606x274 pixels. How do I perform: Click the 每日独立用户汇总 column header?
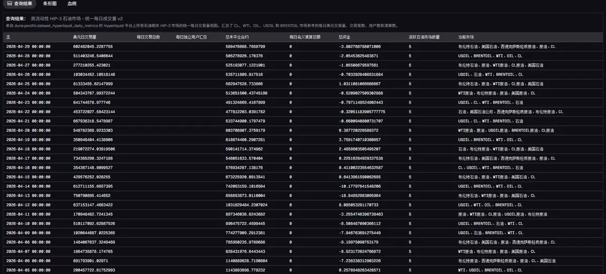[x=191, y=37]
